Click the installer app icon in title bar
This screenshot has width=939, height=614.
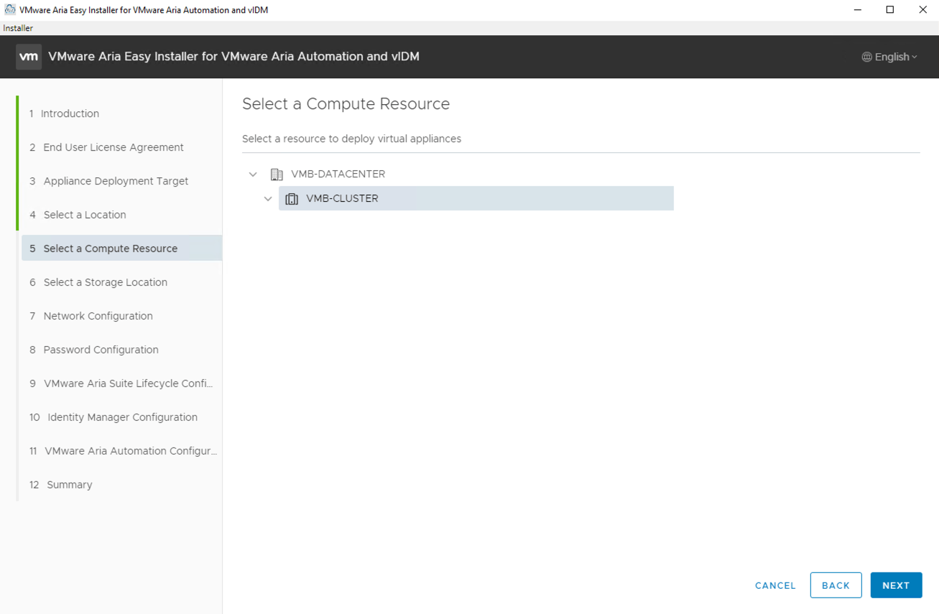point(10,10)
